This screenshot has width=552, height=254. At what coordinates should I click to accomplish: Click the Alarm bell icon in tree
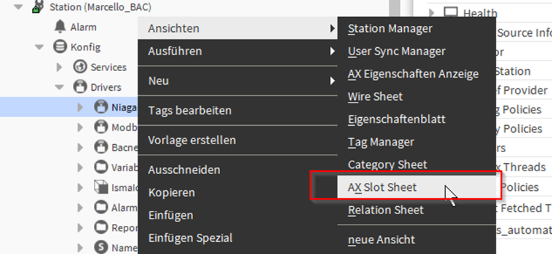(59, 26)
